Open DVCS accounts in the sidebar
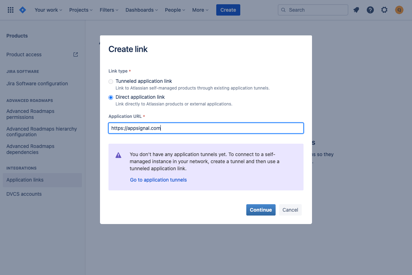 [24, 194]
